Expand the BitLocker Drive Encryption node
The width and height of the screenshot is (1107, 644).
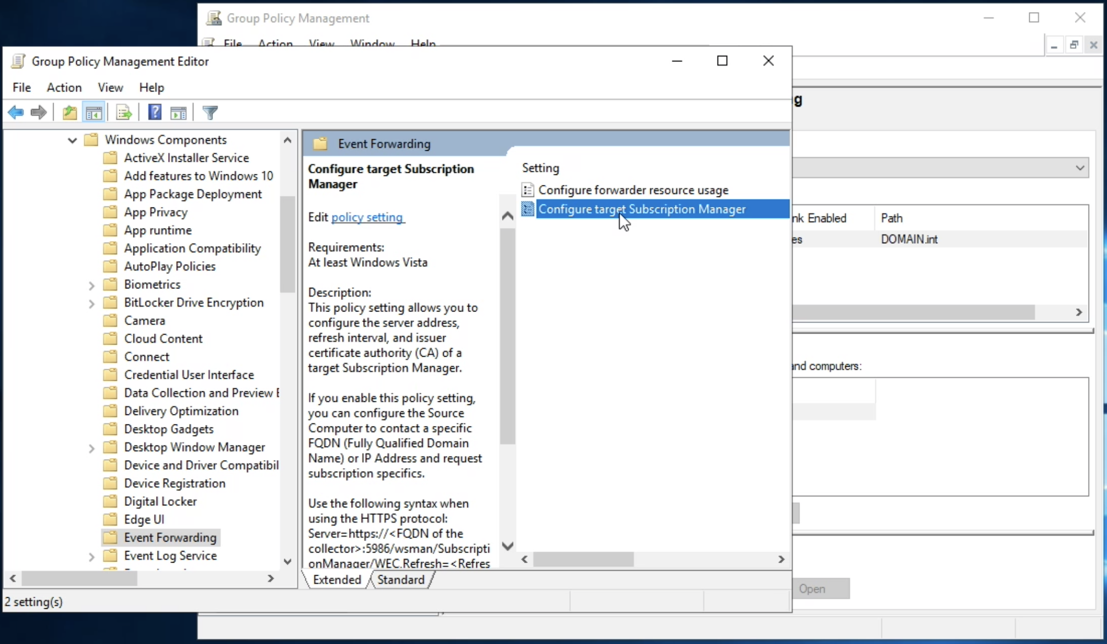click(91, 304)
